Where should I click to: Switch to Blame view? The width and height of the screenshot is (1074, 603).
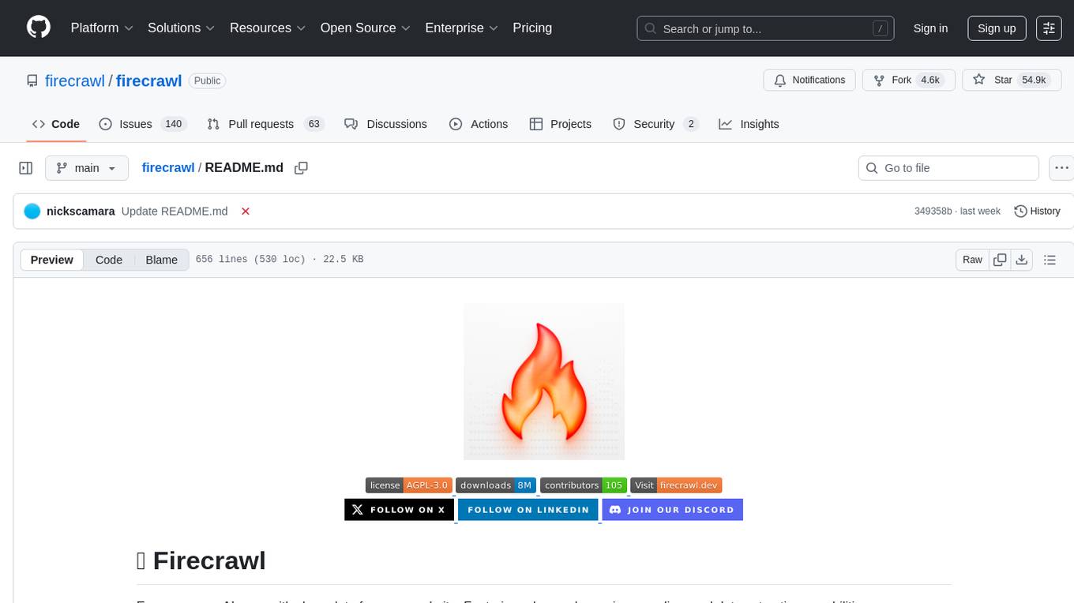tap(161, 260)
